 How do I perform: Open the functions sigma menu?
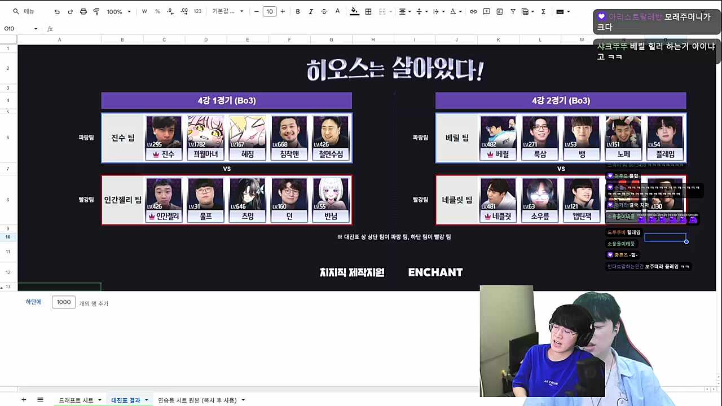coord(543,11)
